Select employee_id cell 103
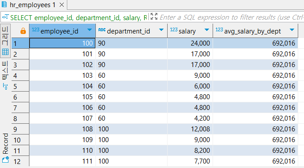 coord(62,75)
